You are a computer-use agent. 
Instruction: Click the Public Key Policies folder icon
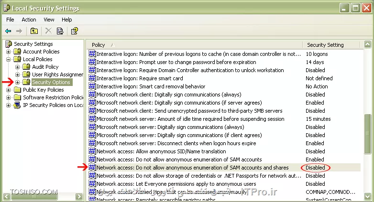[17, 90]
